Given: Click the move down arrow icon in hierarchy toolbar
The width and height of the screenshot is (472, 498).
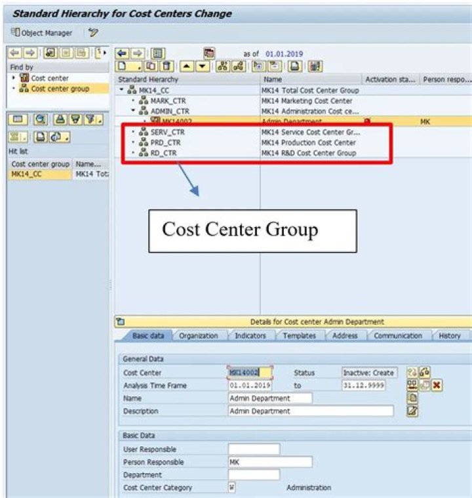Looking at the screenshot, I should [x=202, y=66].
